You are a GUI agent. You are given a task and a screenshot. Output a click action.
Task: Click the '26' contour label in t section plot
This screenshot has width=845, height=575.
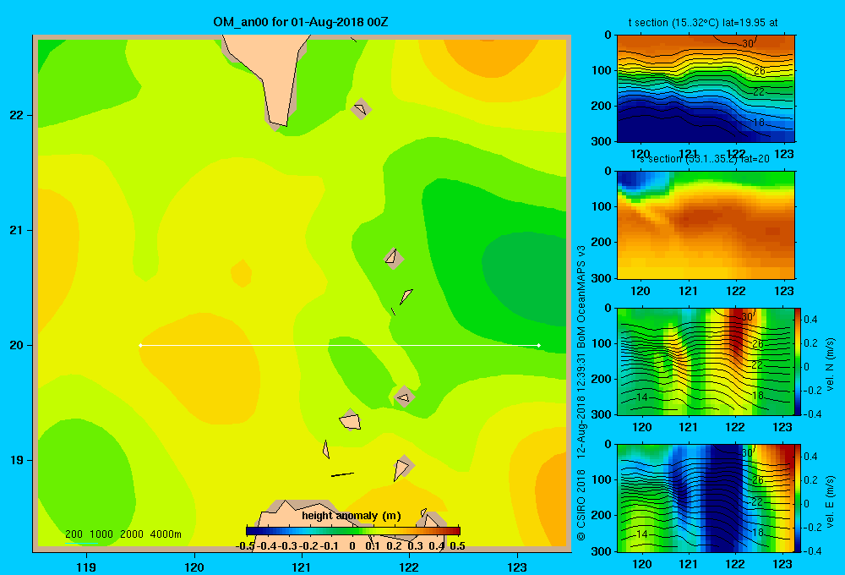click(x=760, y=71)
